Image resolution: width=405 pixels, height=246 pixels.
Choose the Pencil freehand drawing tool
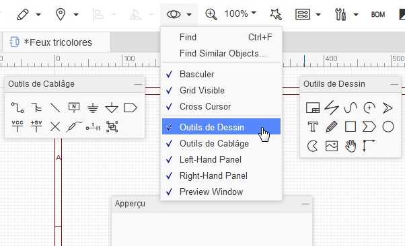click(x=332, y=127)
